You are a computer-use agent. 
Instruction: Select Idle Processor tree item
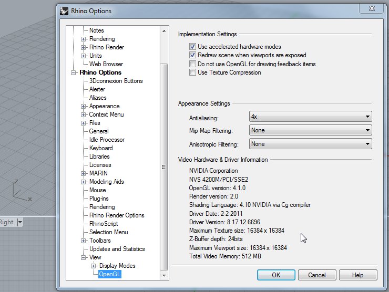coord(107,140)
